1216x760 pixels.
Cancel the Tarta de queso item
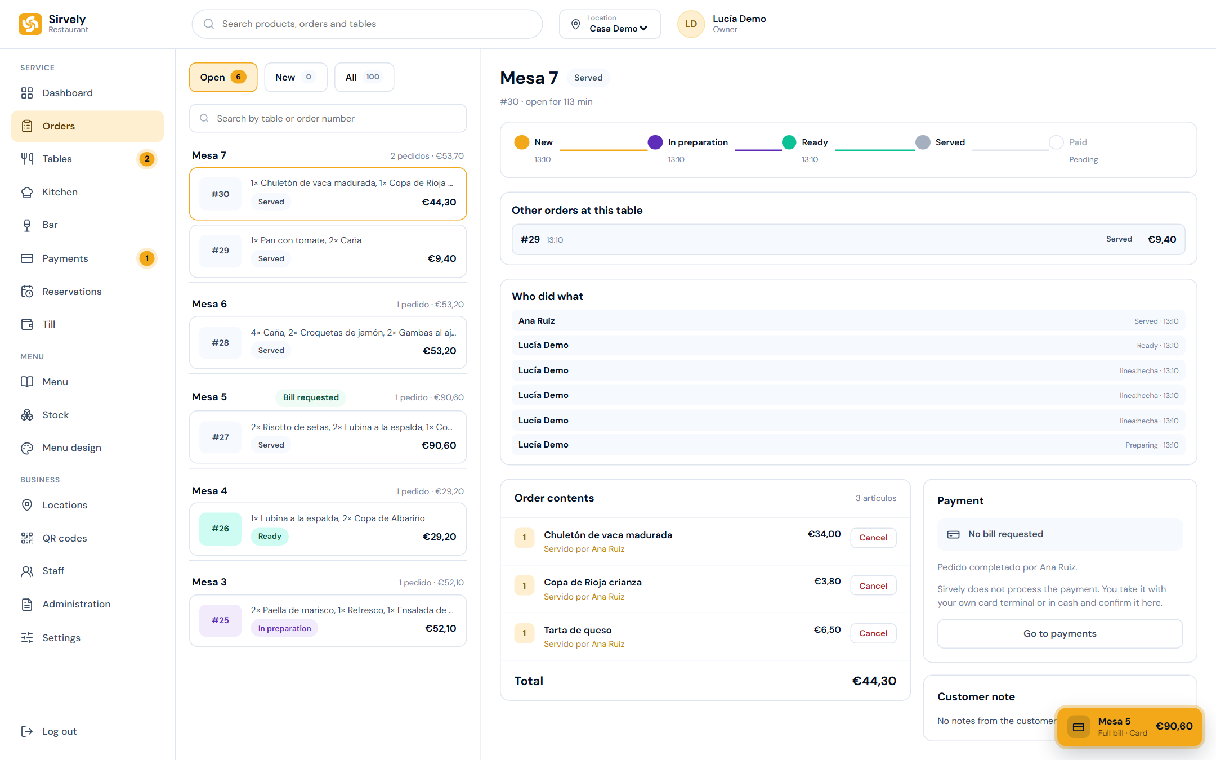click(x=873, y=633)
